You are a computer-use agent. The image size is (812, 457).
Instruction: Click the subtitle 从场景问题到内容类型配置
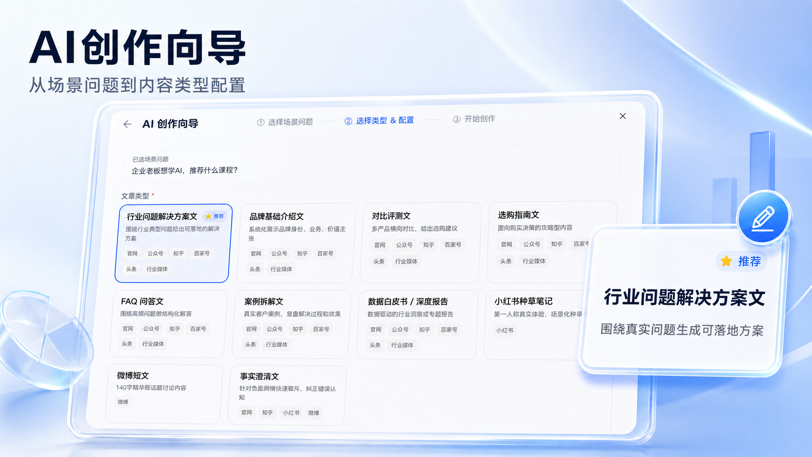137,85
